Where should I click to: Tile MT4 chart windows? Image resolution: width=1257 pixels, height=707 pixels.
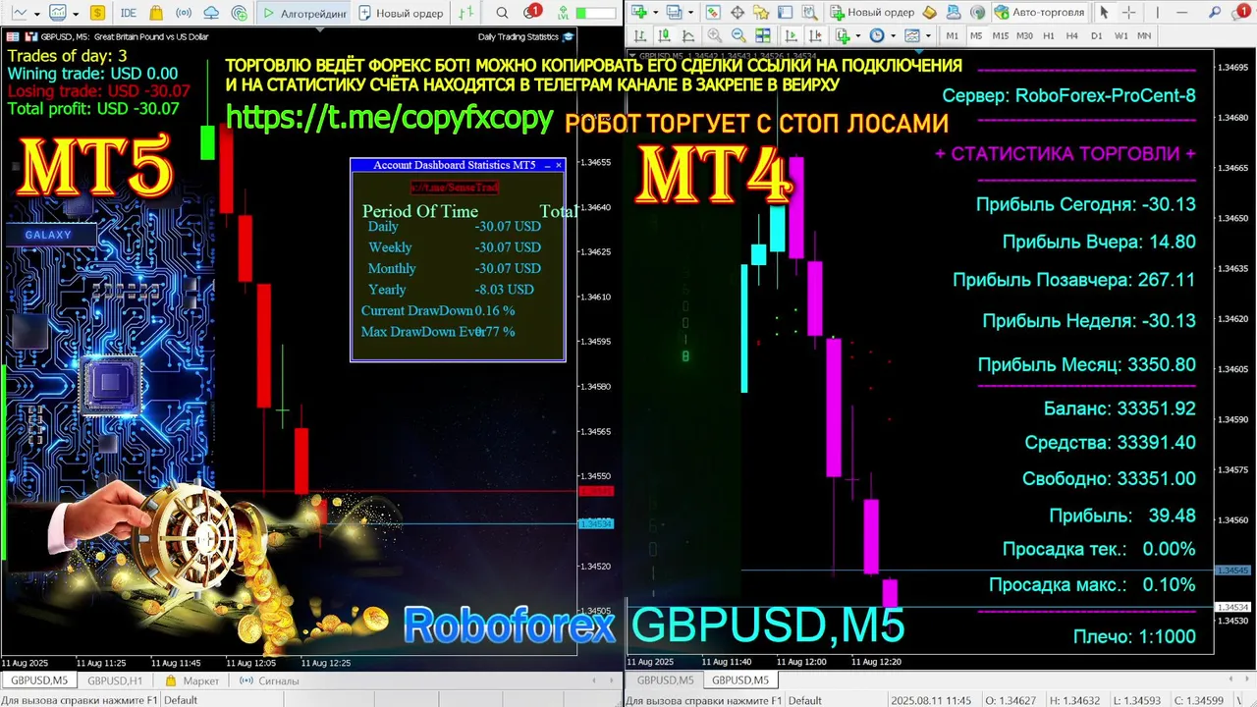763,35
